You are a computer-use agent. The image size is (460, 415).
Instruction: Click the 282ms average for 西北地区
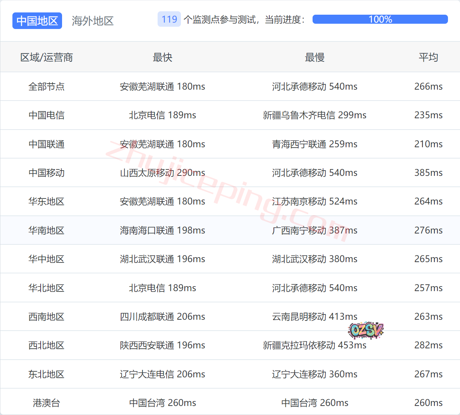coord(428,345)
